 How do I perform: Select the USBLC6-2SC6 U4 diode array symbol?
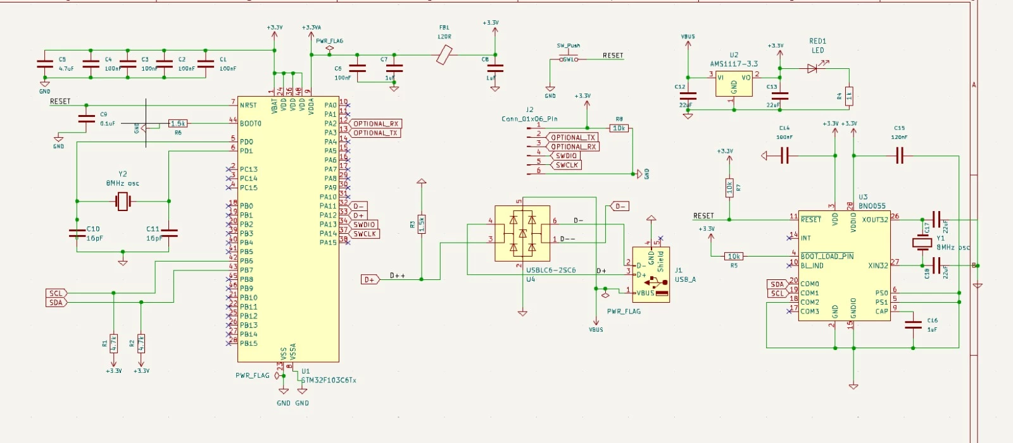pyautogui.click(x=522, y=234)
